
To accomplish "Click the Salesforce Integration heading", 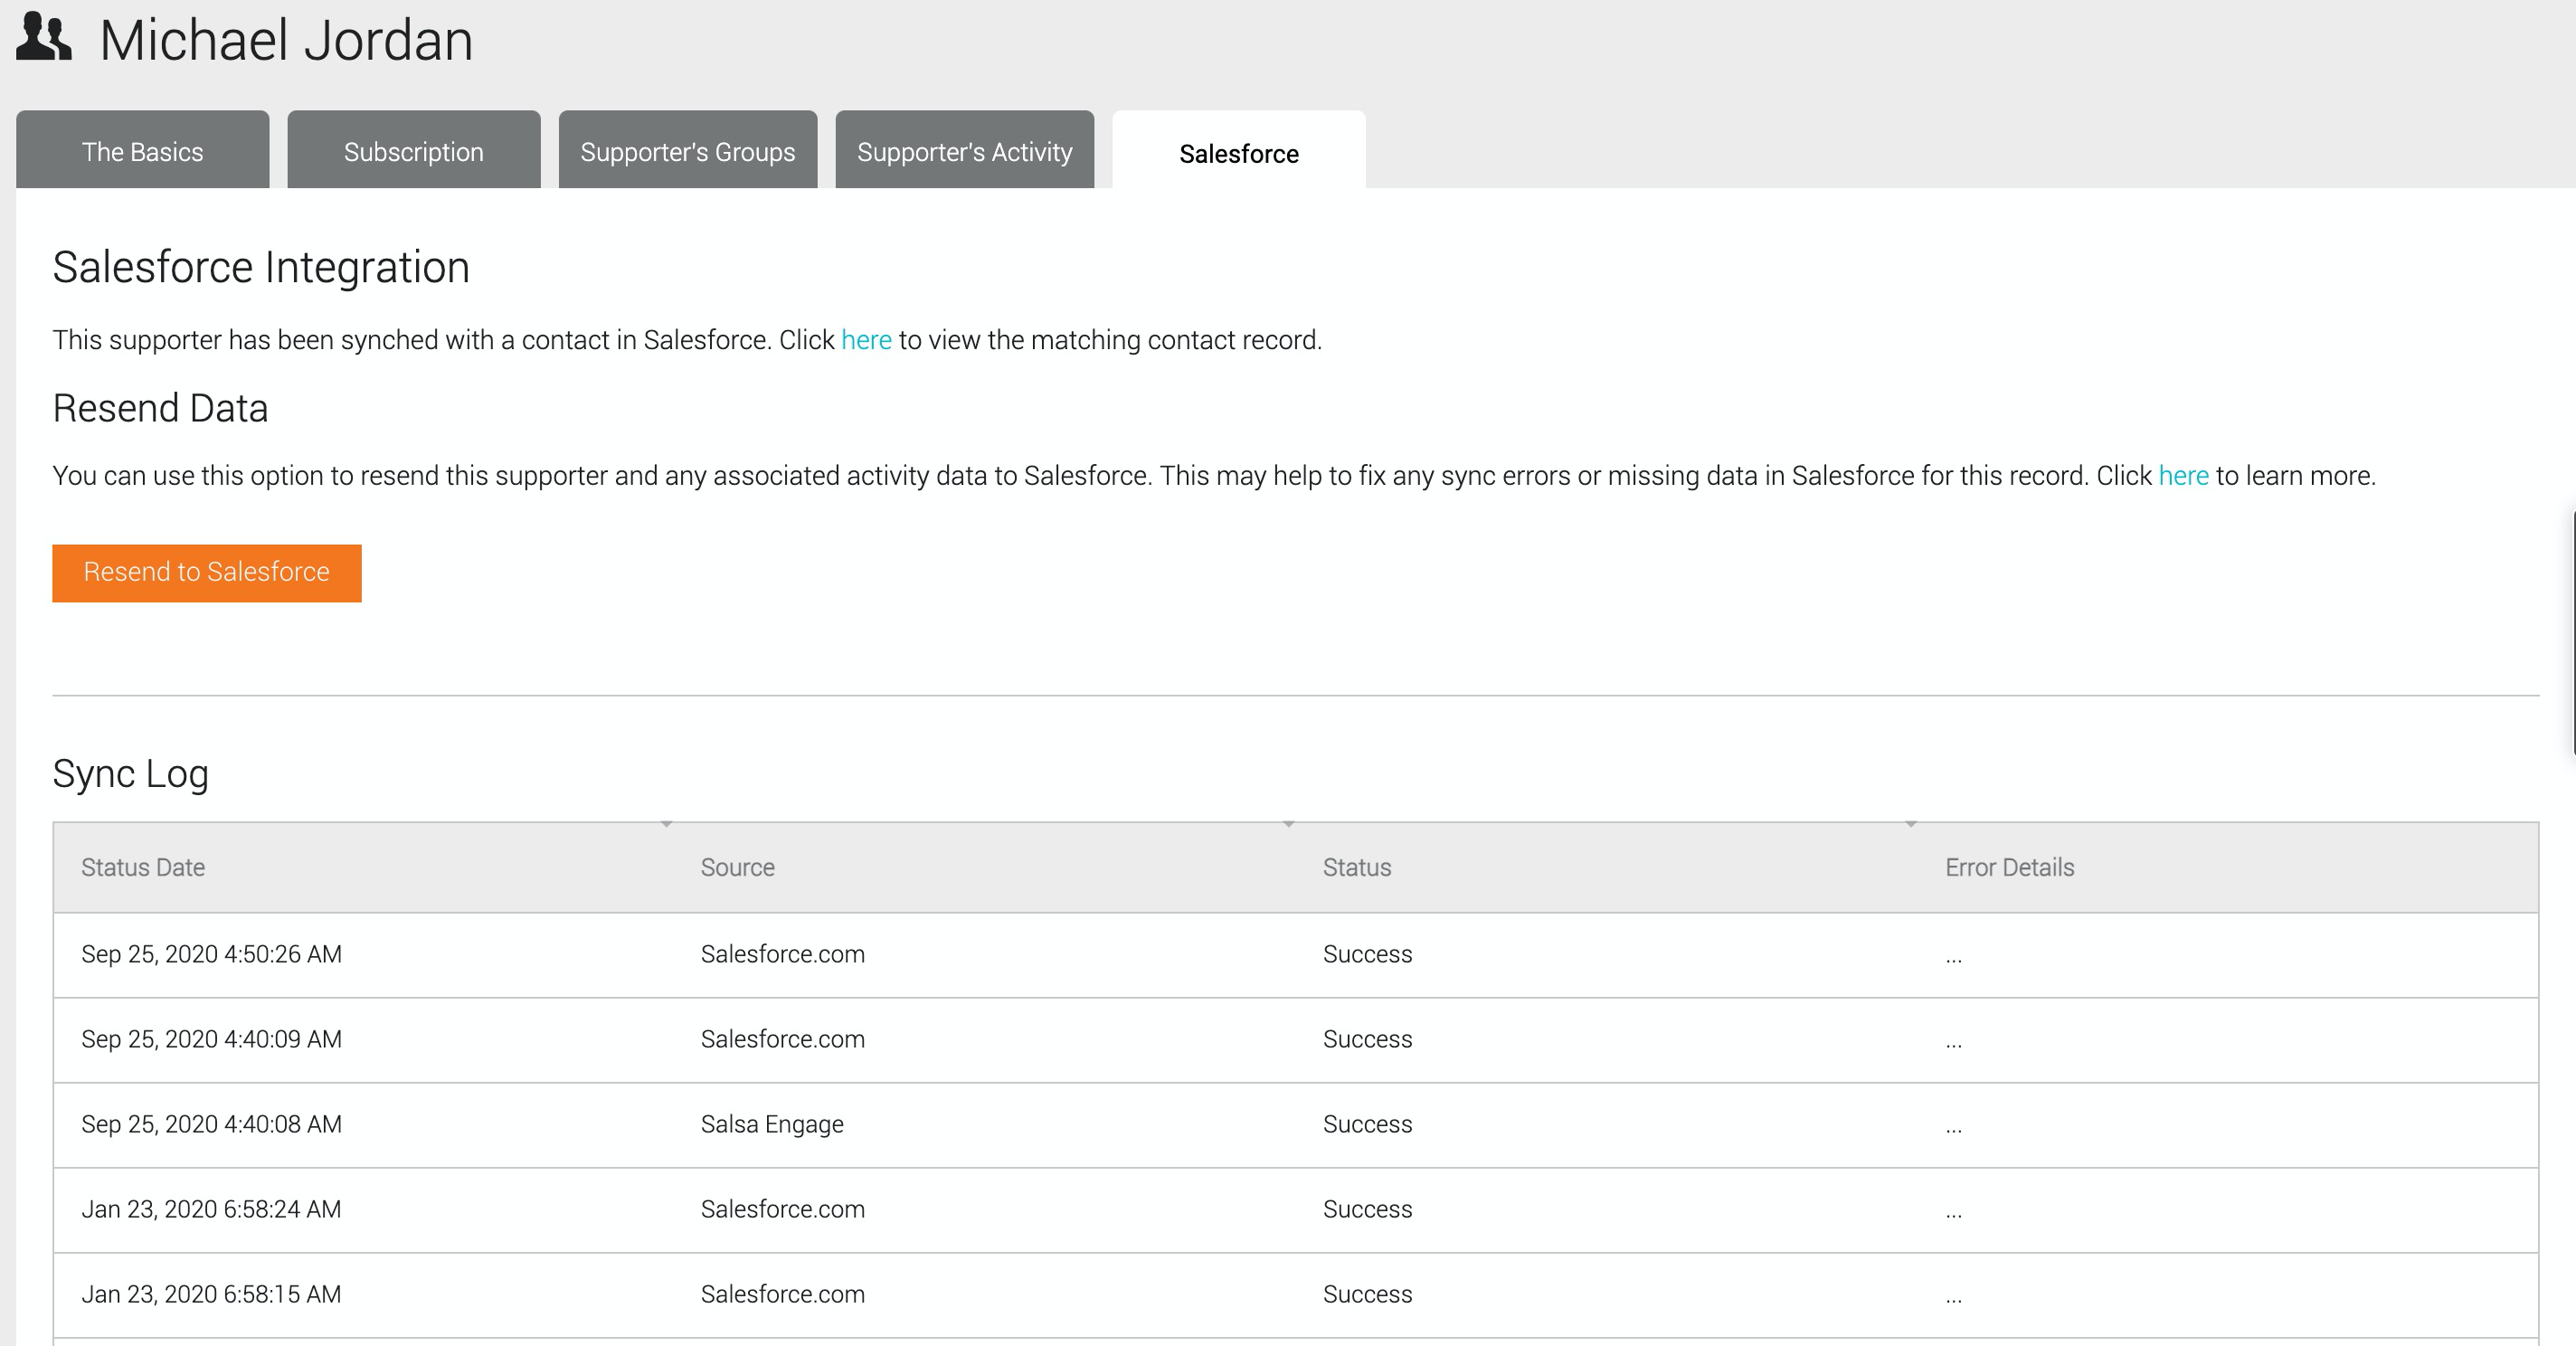I will pyautogui.click(x=261, y=268).
